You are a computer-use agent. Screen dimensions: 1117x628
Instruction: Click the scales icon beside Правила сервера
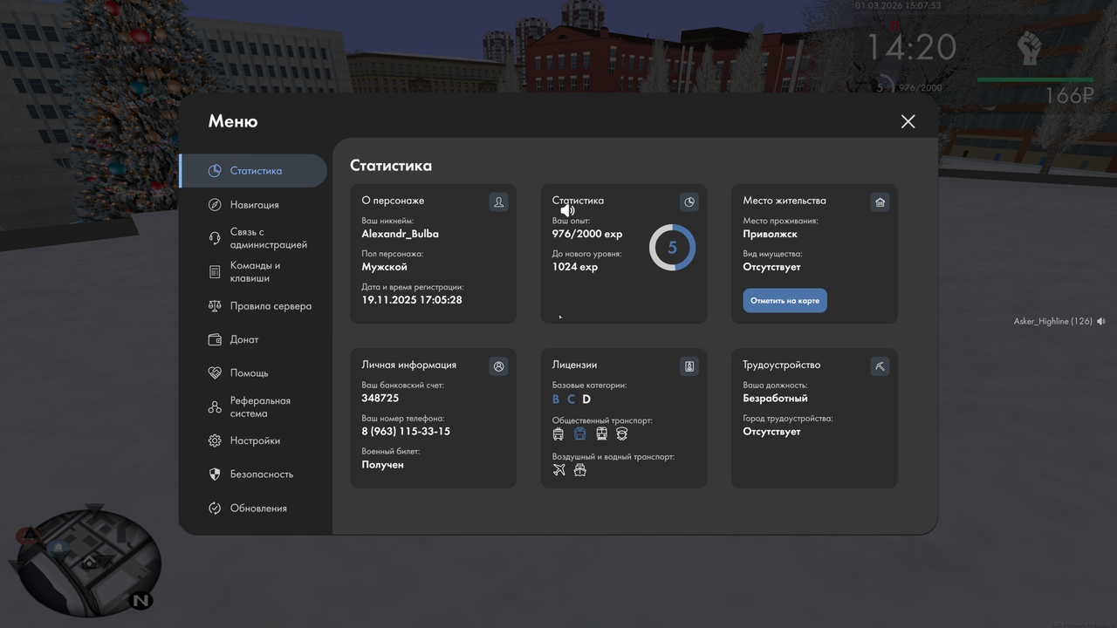pyautogui.click(x=215, y=306)
